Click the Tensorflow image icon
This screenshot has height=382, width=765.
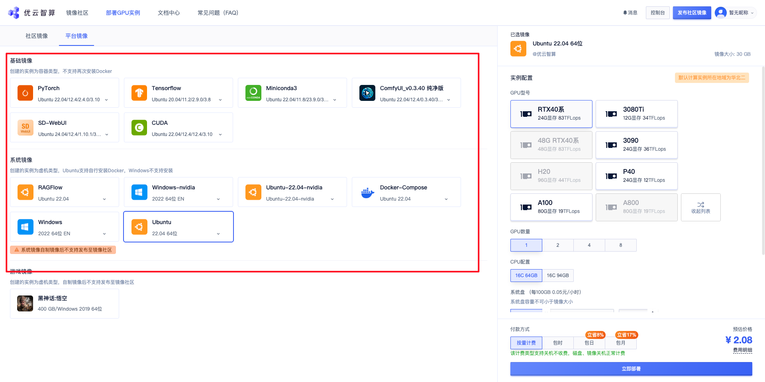click(x=139, y=93)
